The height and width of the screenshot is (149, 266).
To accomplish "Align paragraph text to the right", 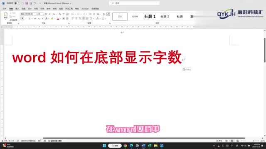I will pyautogui.click(x=80, y=19).
